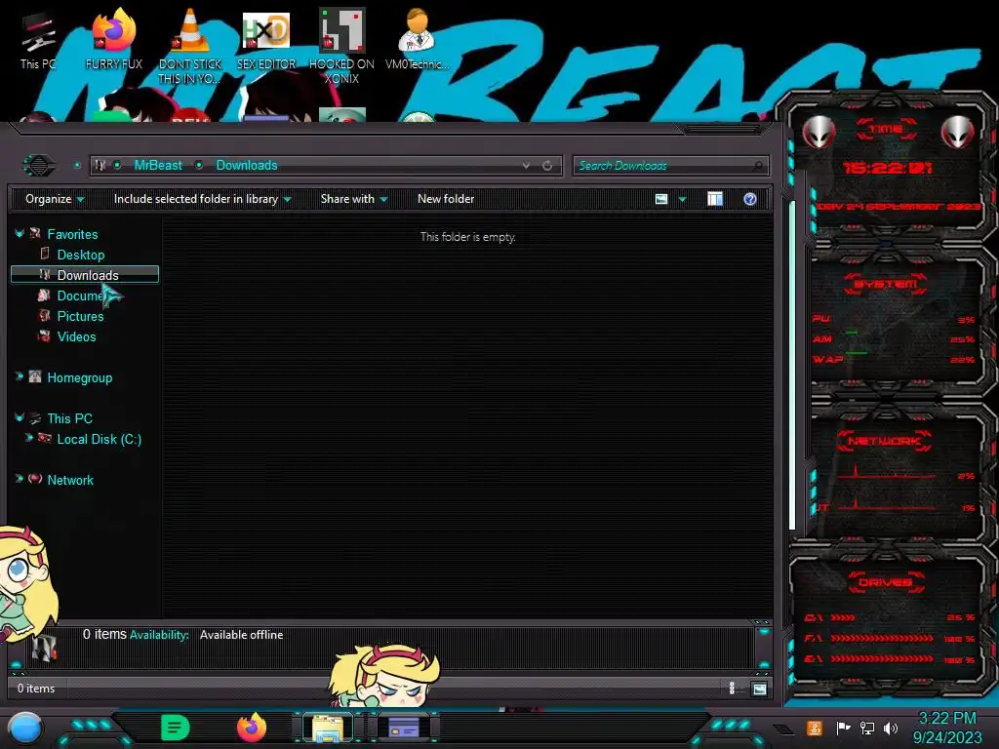Image resolution: width=999 pixels, height=749 pixels.
Task: Select Videos under Favorites
Action: 76,336
